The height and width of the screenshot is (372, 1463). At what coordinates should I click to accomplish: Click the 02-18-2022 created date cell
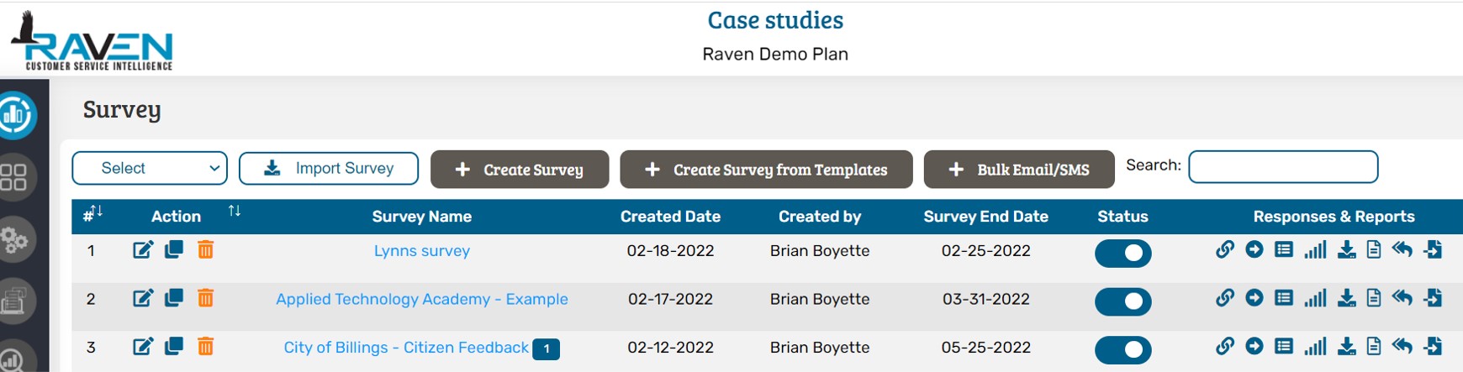tap(670, 250)
